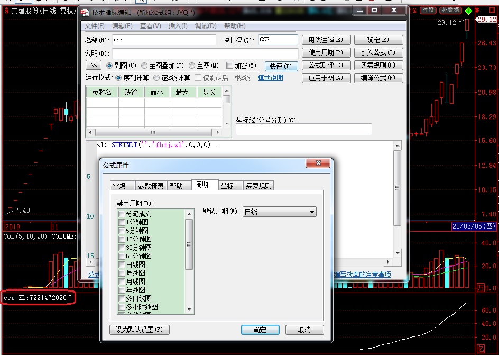Check 分笔成交 in disabled periods list

pos(122,214)
